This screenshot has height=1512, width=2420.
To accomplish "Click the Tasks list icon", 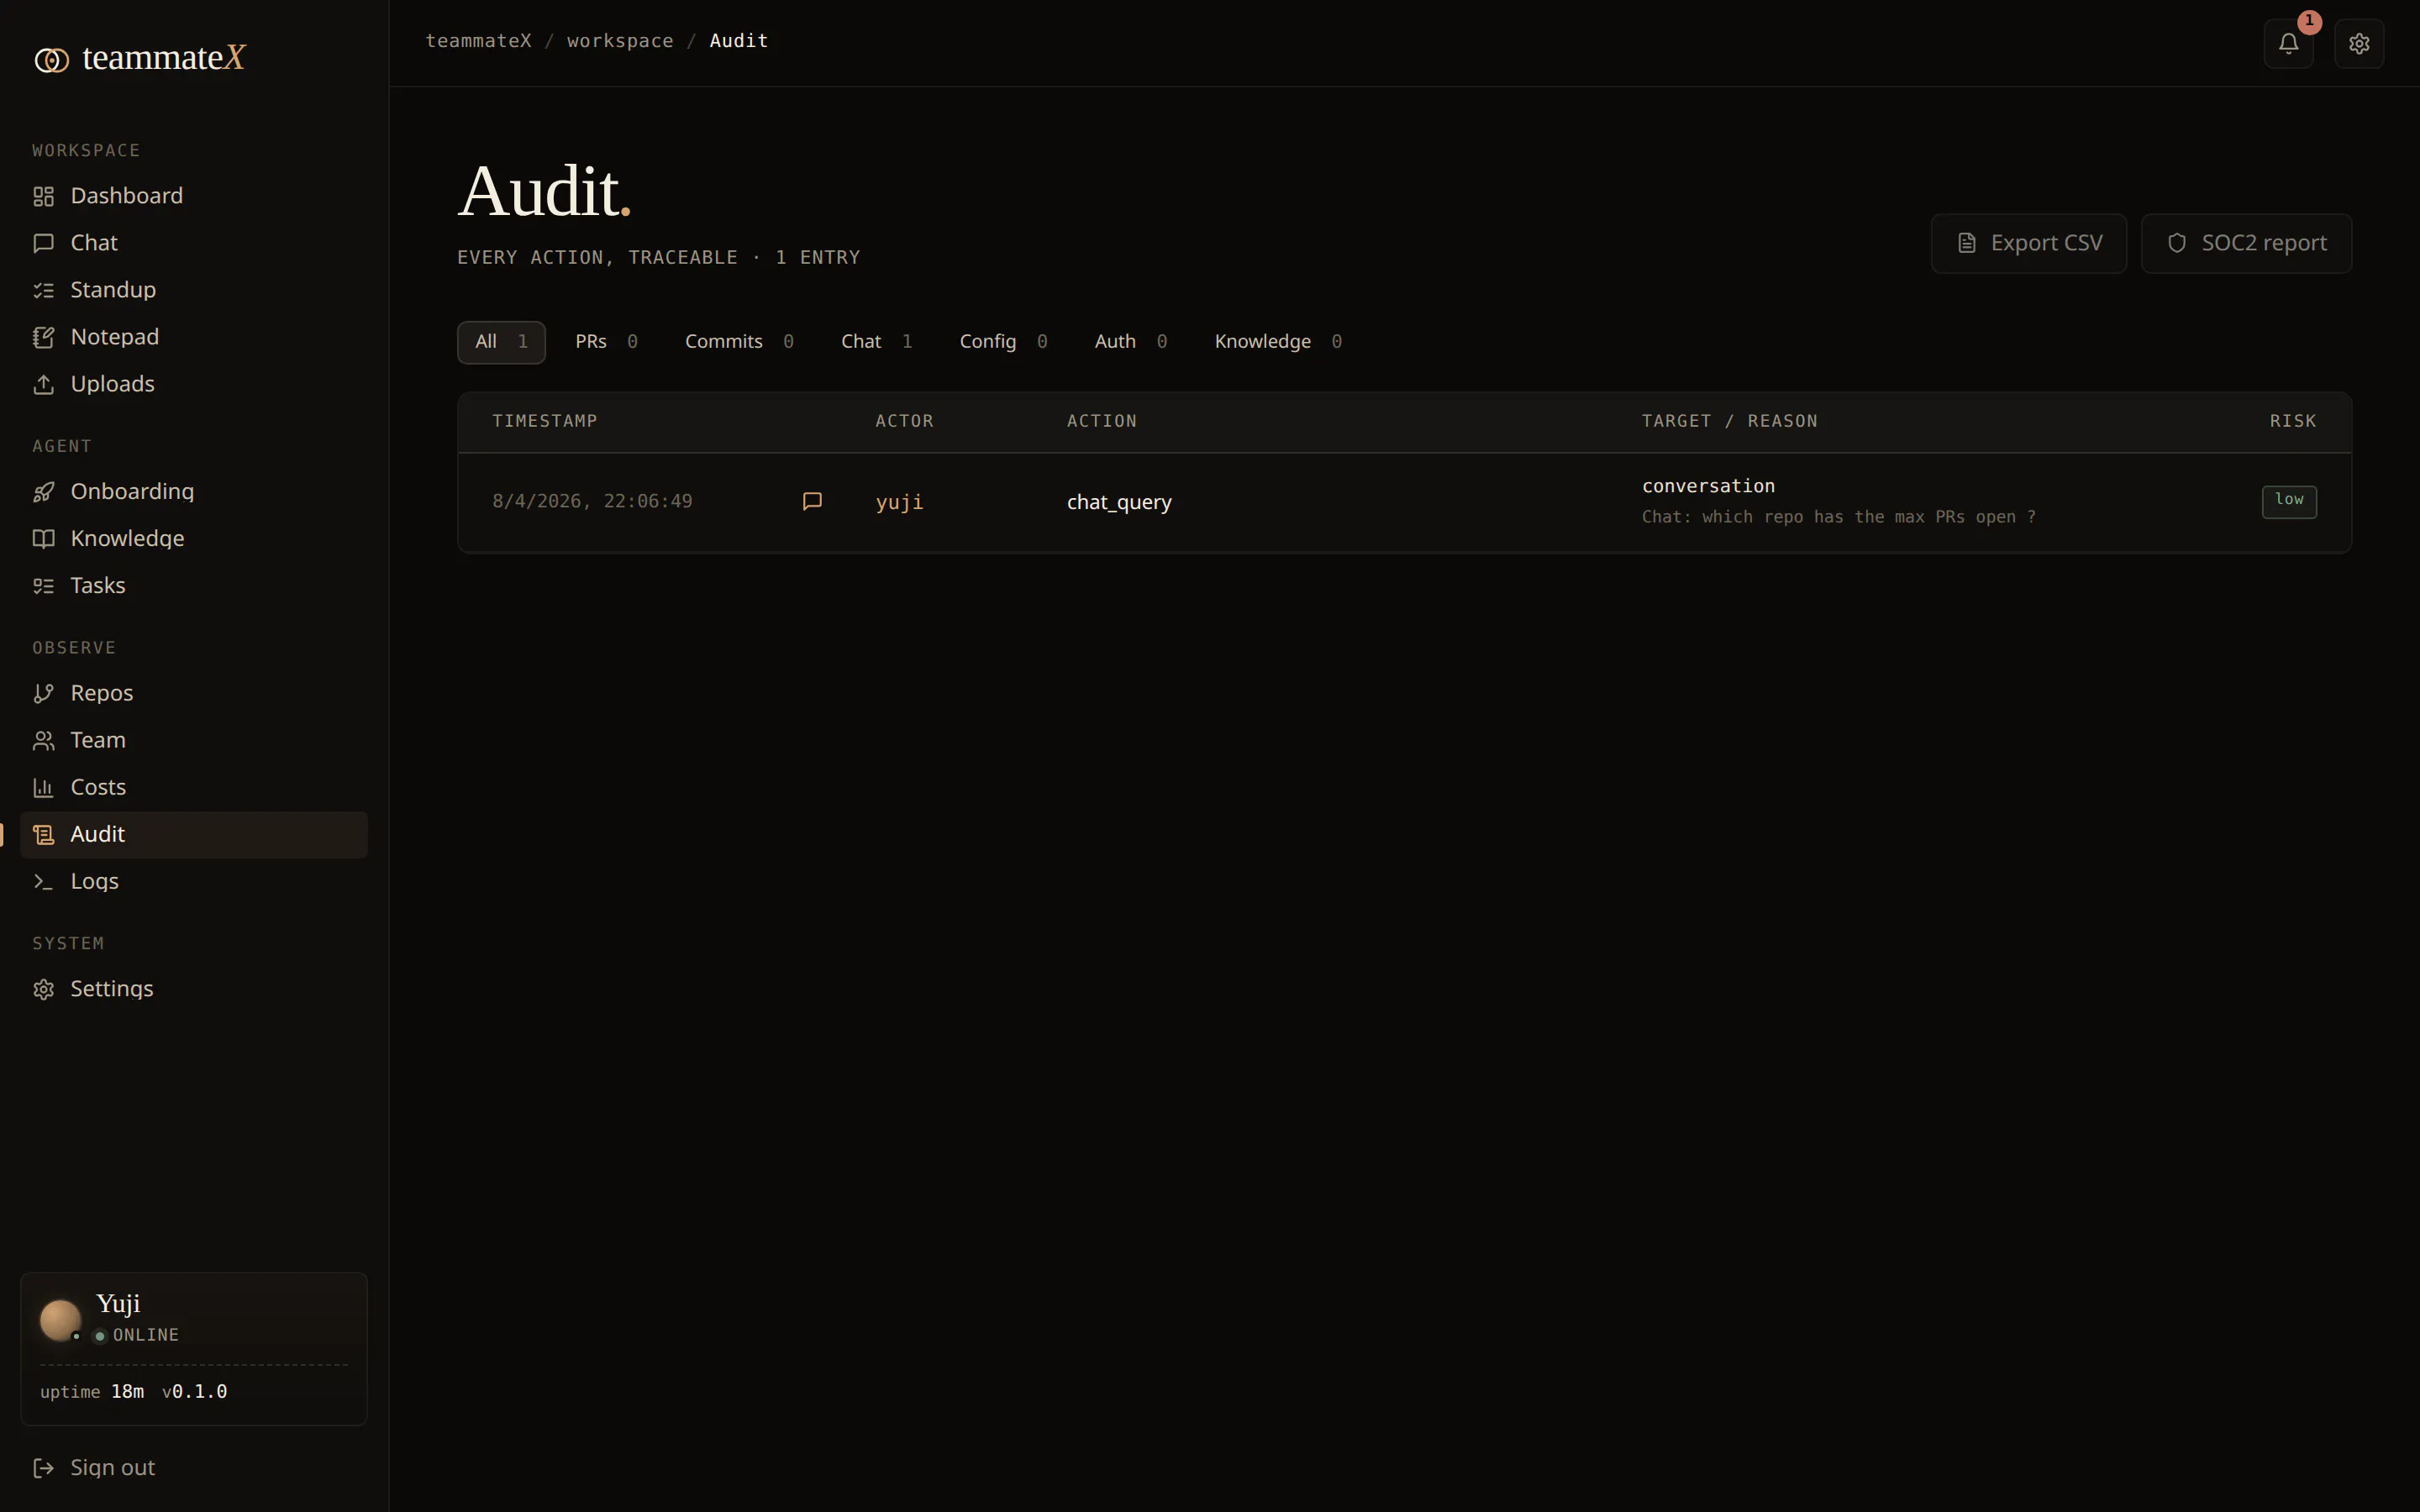I will click(43, 586).
